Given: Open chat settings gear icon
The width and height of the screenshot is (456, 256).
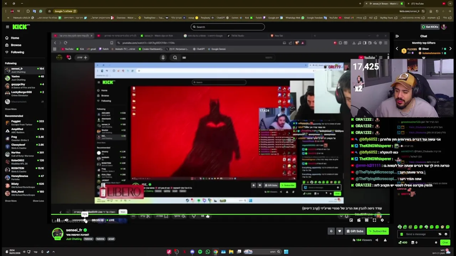Looking at the screenshot, I should tap(436, 242).
